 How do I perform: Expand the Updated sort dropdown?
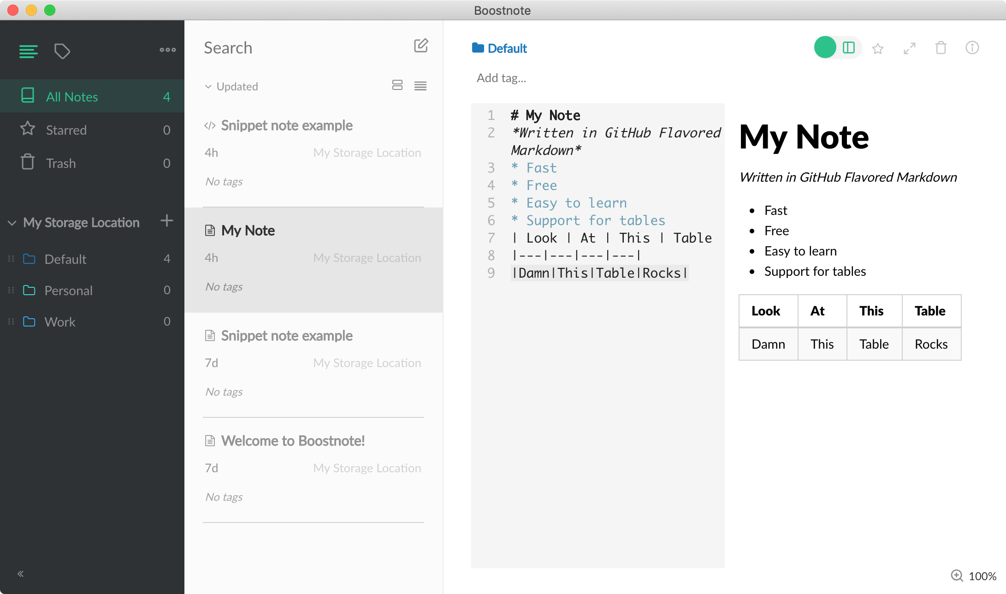coord(231,86)
